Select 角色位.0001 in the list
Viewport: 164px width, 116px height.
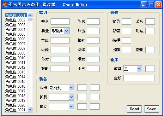point(16,15)
